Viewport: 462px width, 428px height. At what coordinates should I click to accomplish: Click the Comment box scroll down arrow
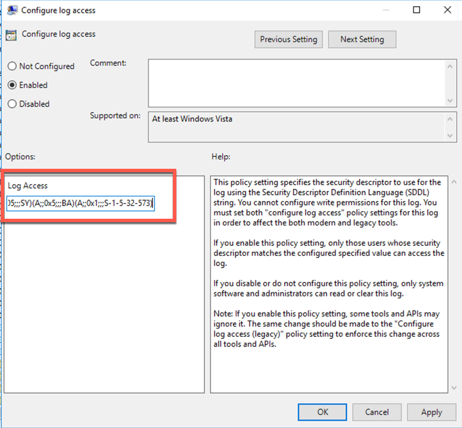coord(450,100)
